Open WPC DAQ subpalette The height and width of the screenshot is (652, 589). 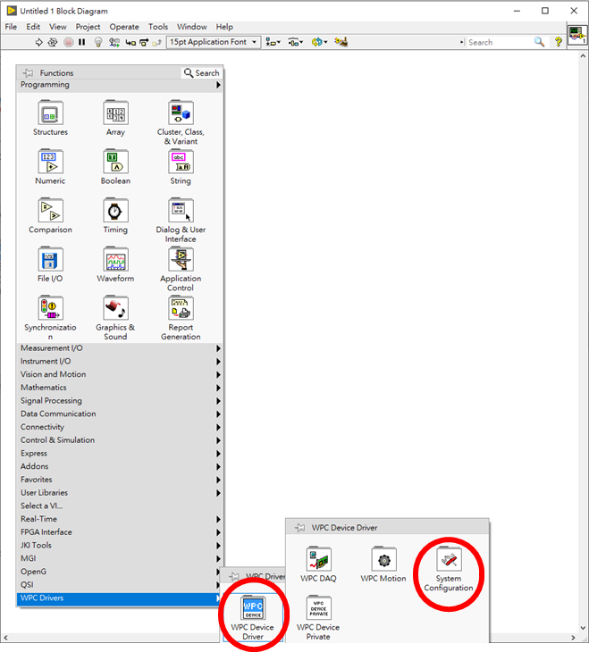tap(319, 560)
